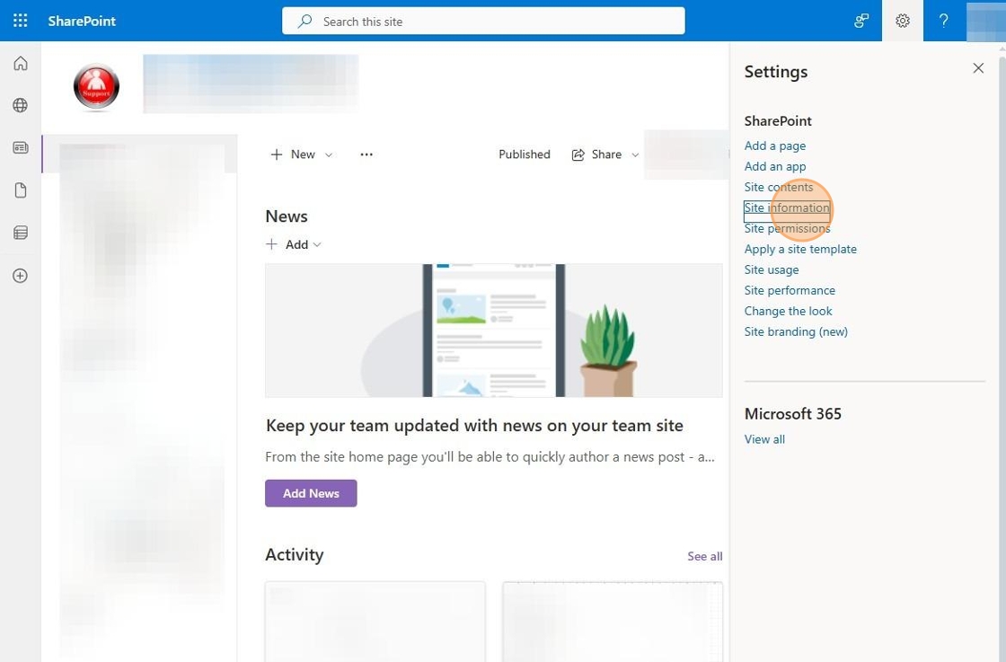Click the News section heading
1006x662 pixels.
tap(287, 216)
